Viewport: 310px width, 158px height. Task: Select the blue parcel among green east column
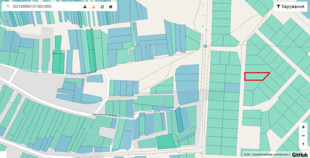pos(232,88)
